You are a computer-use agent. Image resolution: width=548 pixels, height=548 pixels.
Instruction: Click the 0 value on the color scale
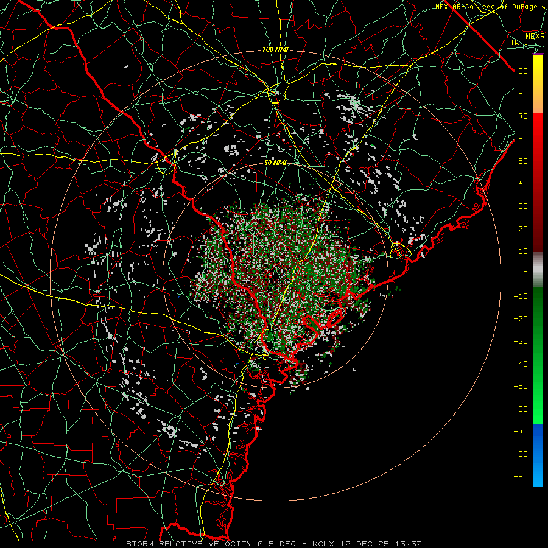pyautogui.click(x=525, y=274)
